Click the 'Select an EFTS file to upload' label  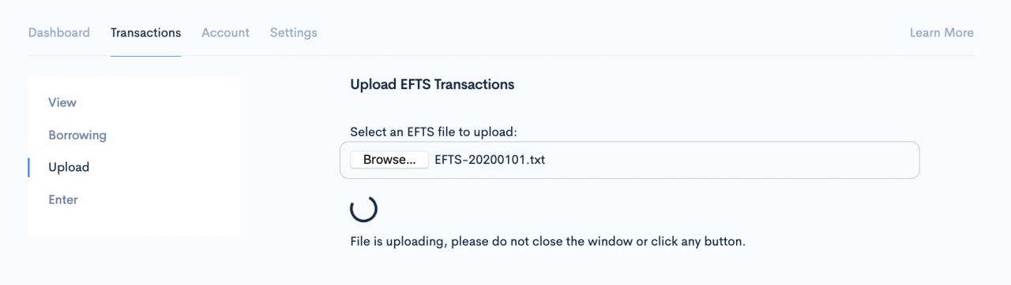coord(433,131)
